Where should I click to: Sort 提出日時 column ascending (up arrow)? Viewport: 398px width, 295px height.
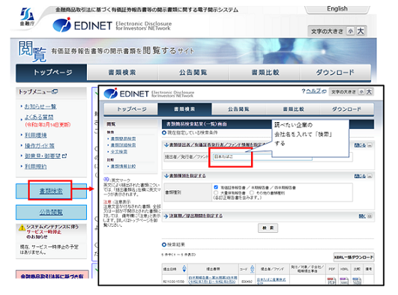(184, 267)
